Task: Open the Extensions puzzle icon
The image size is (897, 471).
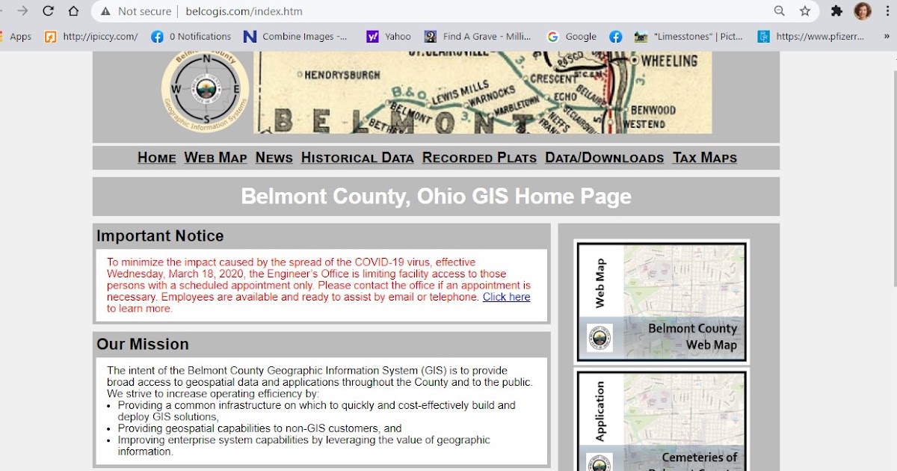Action: click(837, 11)
